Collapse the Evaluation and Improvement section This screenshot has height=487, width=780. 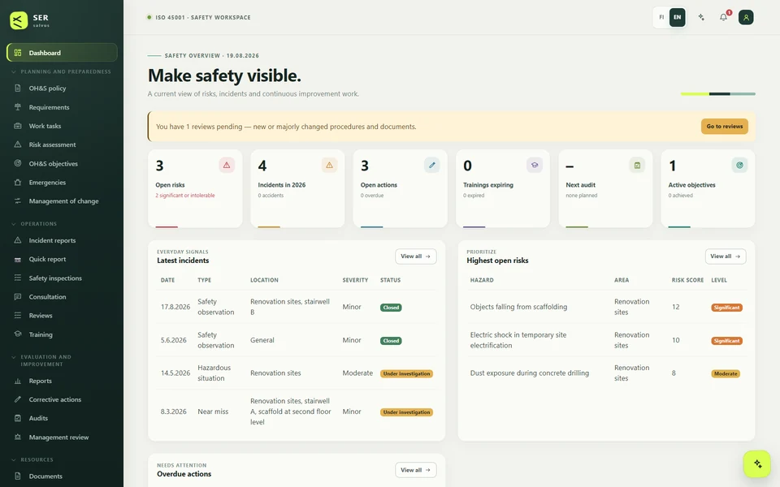pos(41,360)
